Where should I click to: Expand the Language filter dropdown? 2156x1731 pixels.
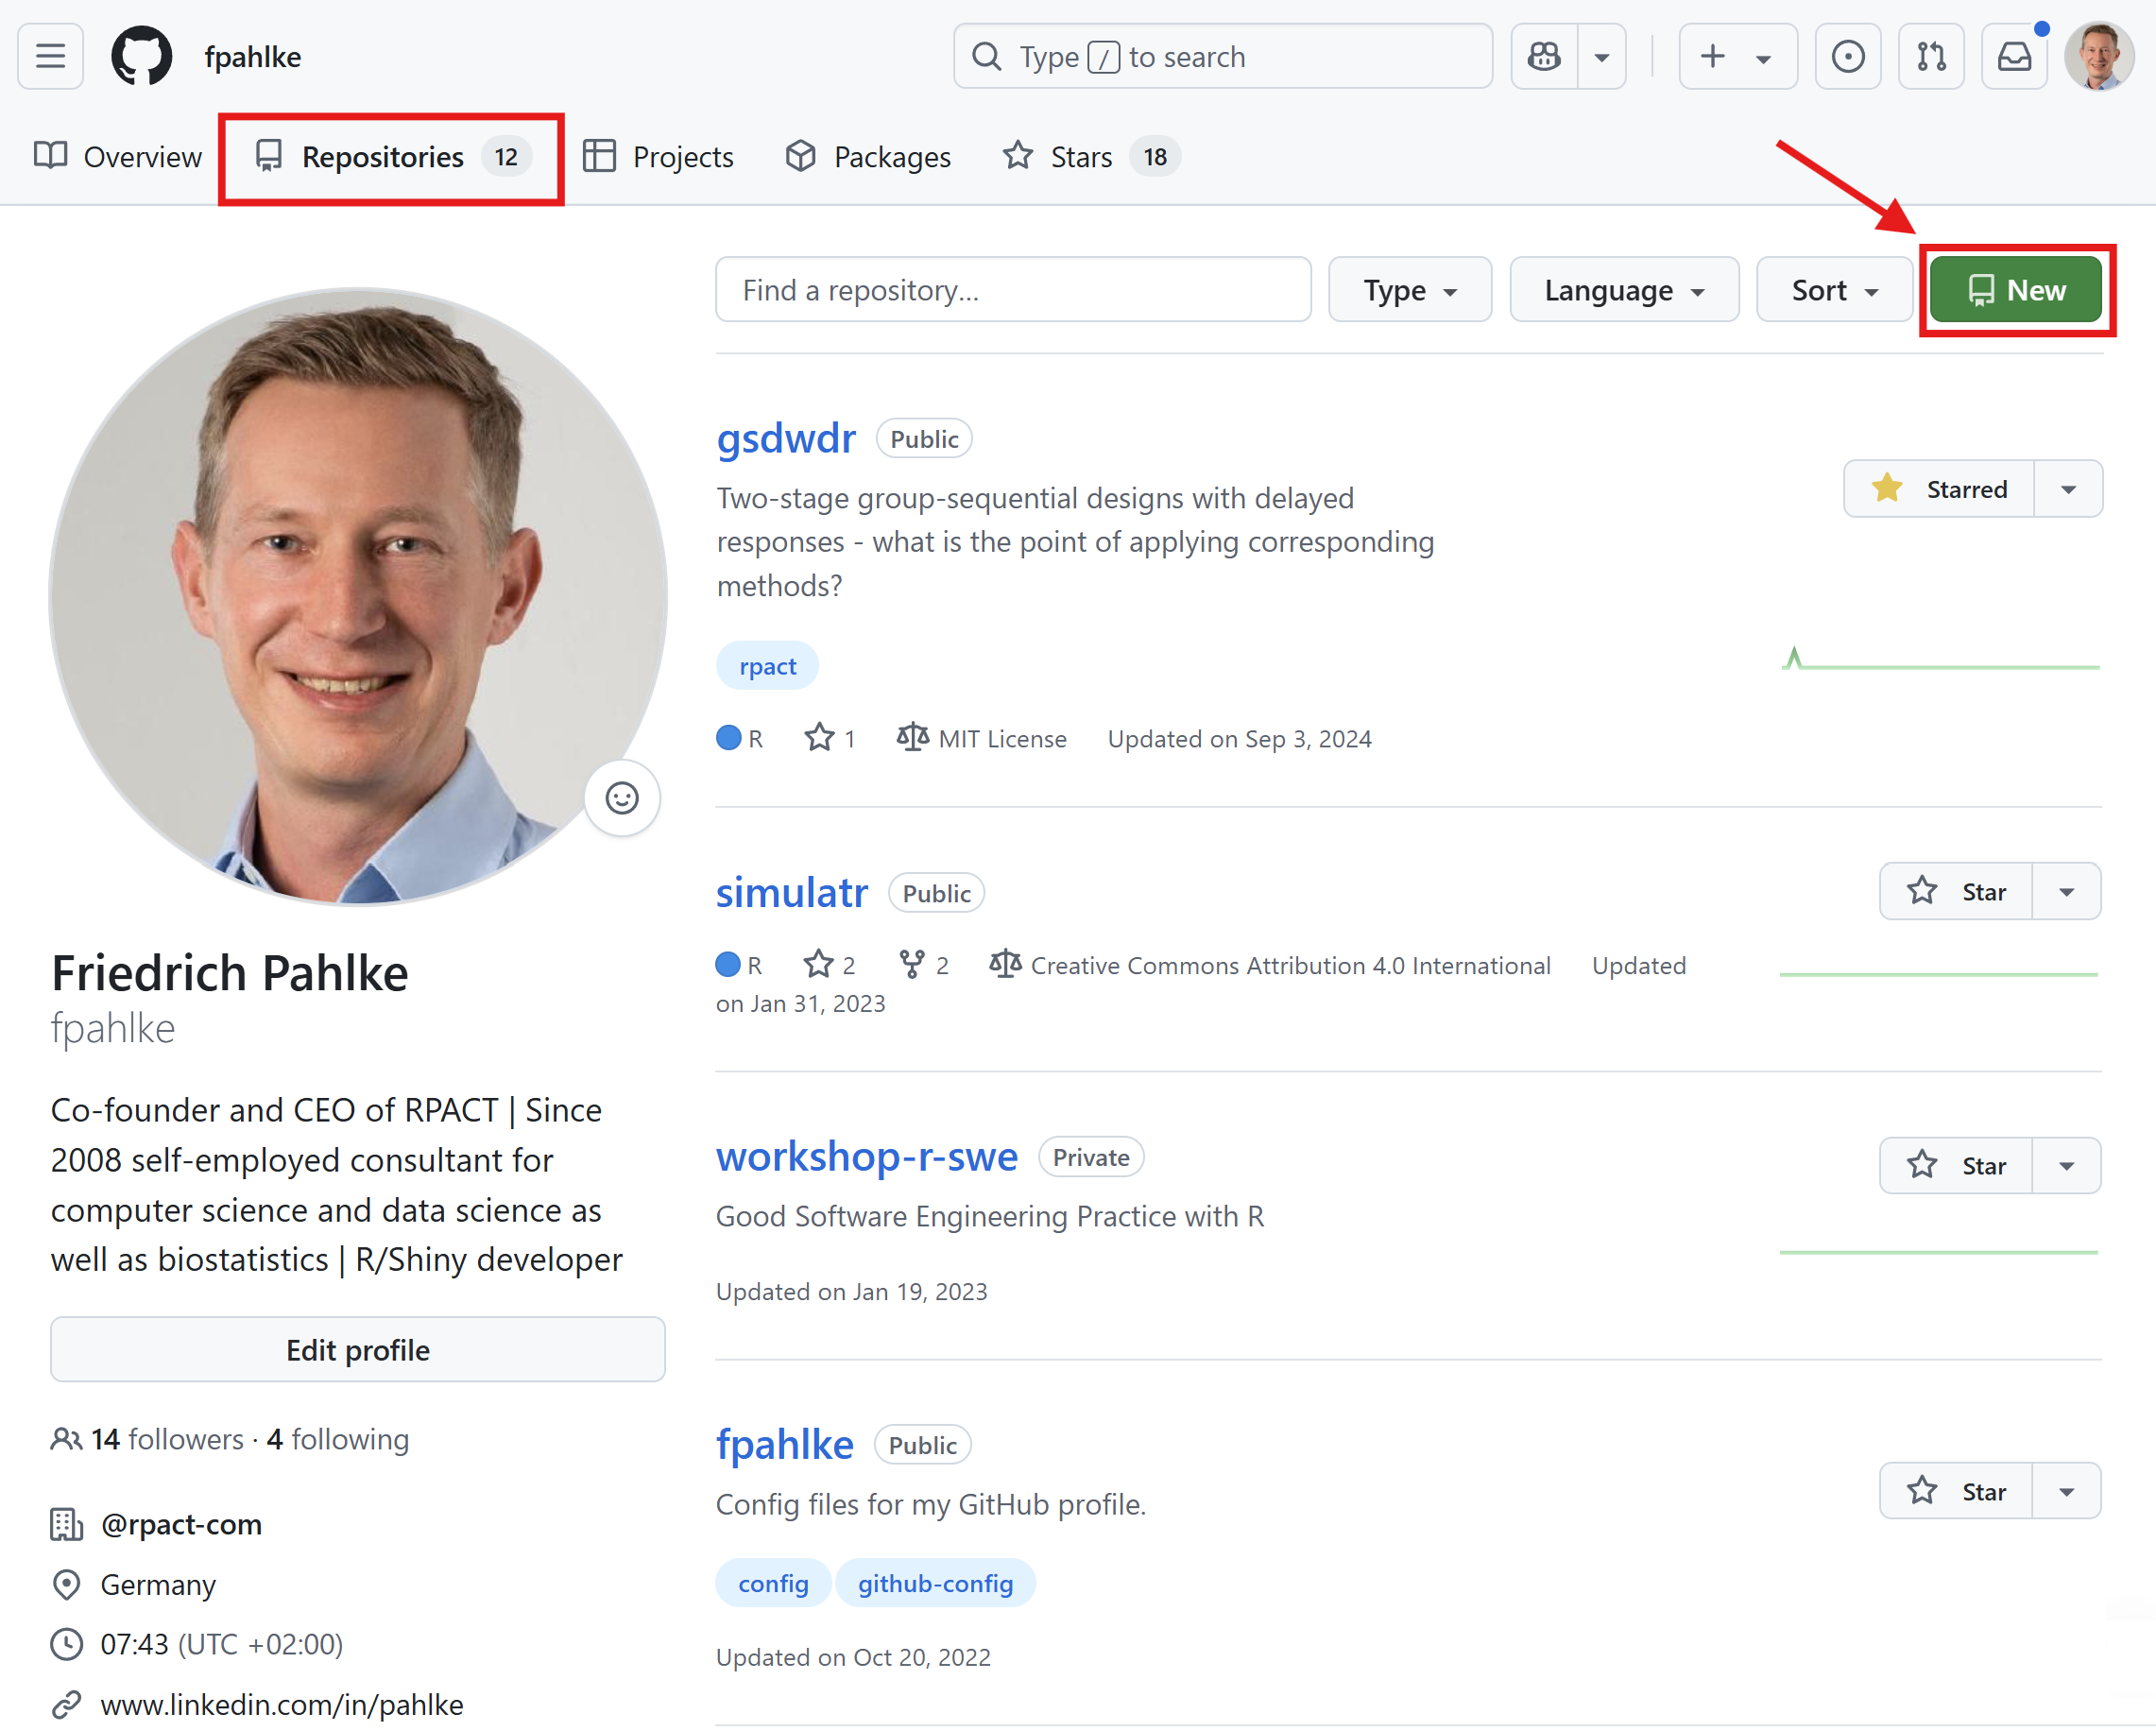(x=1623, y=290)
